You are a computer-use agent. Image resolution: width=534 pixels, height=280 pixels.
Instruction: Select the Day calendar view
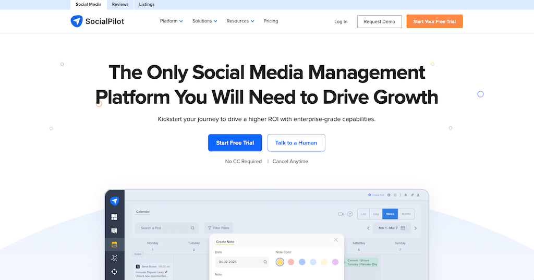click(x=376, y=214)
